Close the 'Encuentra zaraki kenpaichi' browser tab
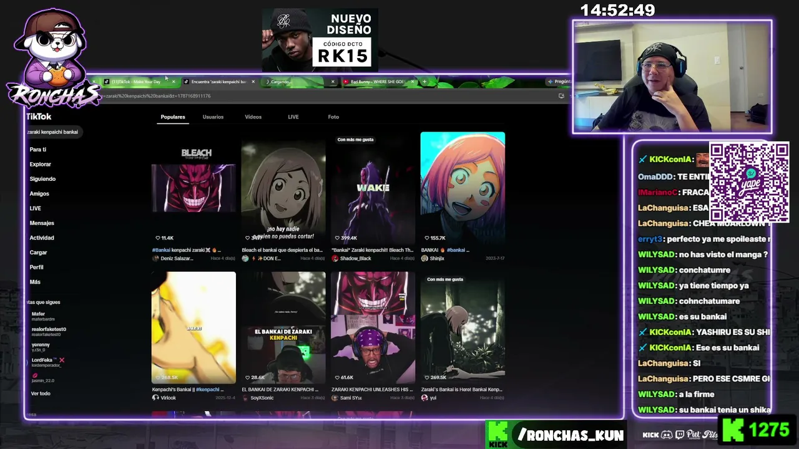 253,82
